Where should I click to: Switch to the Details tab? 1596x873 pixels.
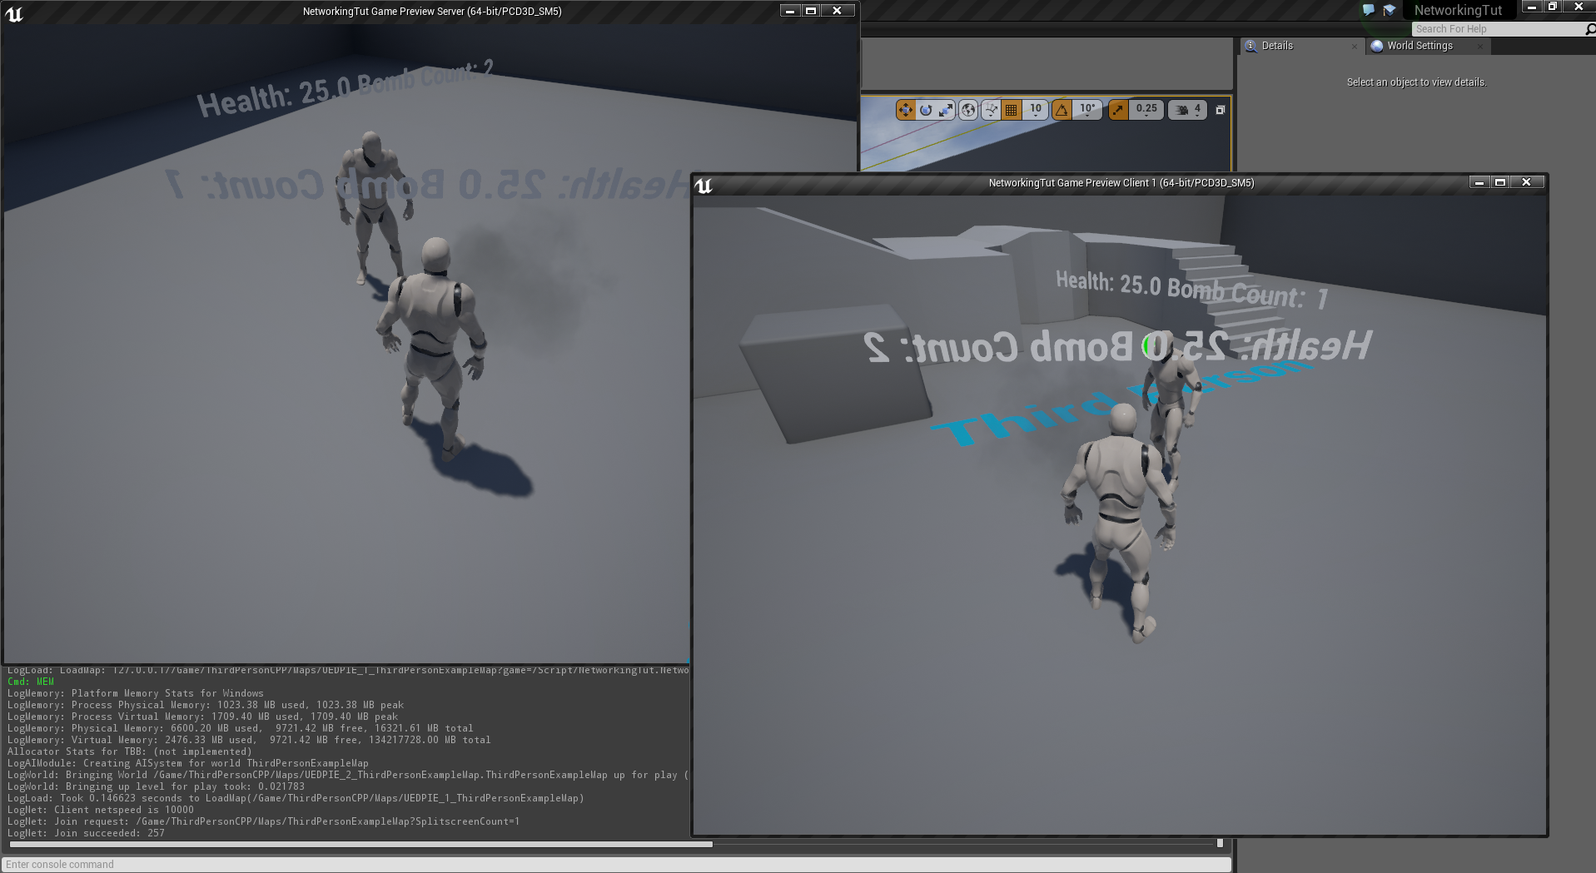1277,46
